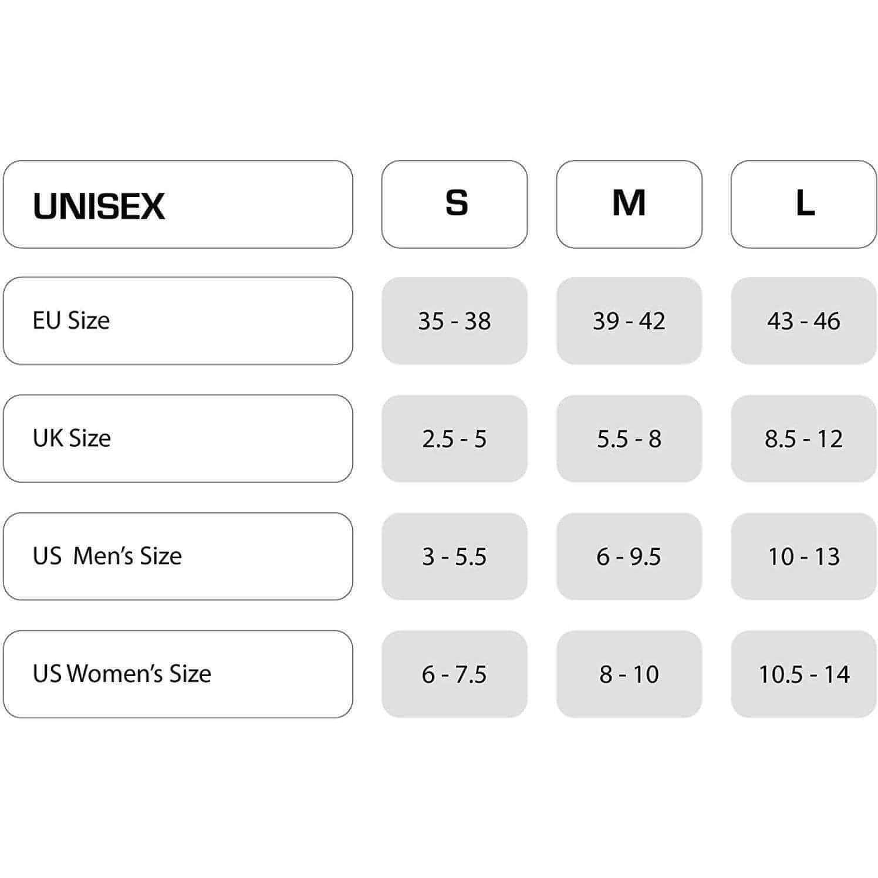Click the women's 6 - 7.5 cell
Screen dimensions: 878x878
point(454,674)
